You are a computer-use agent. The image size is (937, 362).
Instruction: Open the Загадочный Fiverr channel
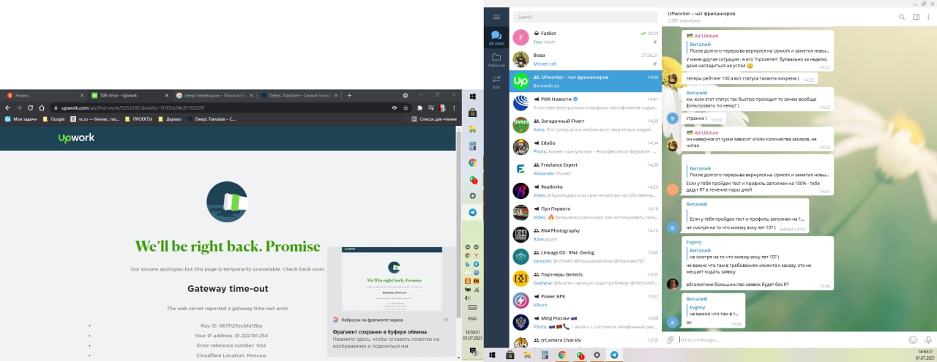pos(585,125)
